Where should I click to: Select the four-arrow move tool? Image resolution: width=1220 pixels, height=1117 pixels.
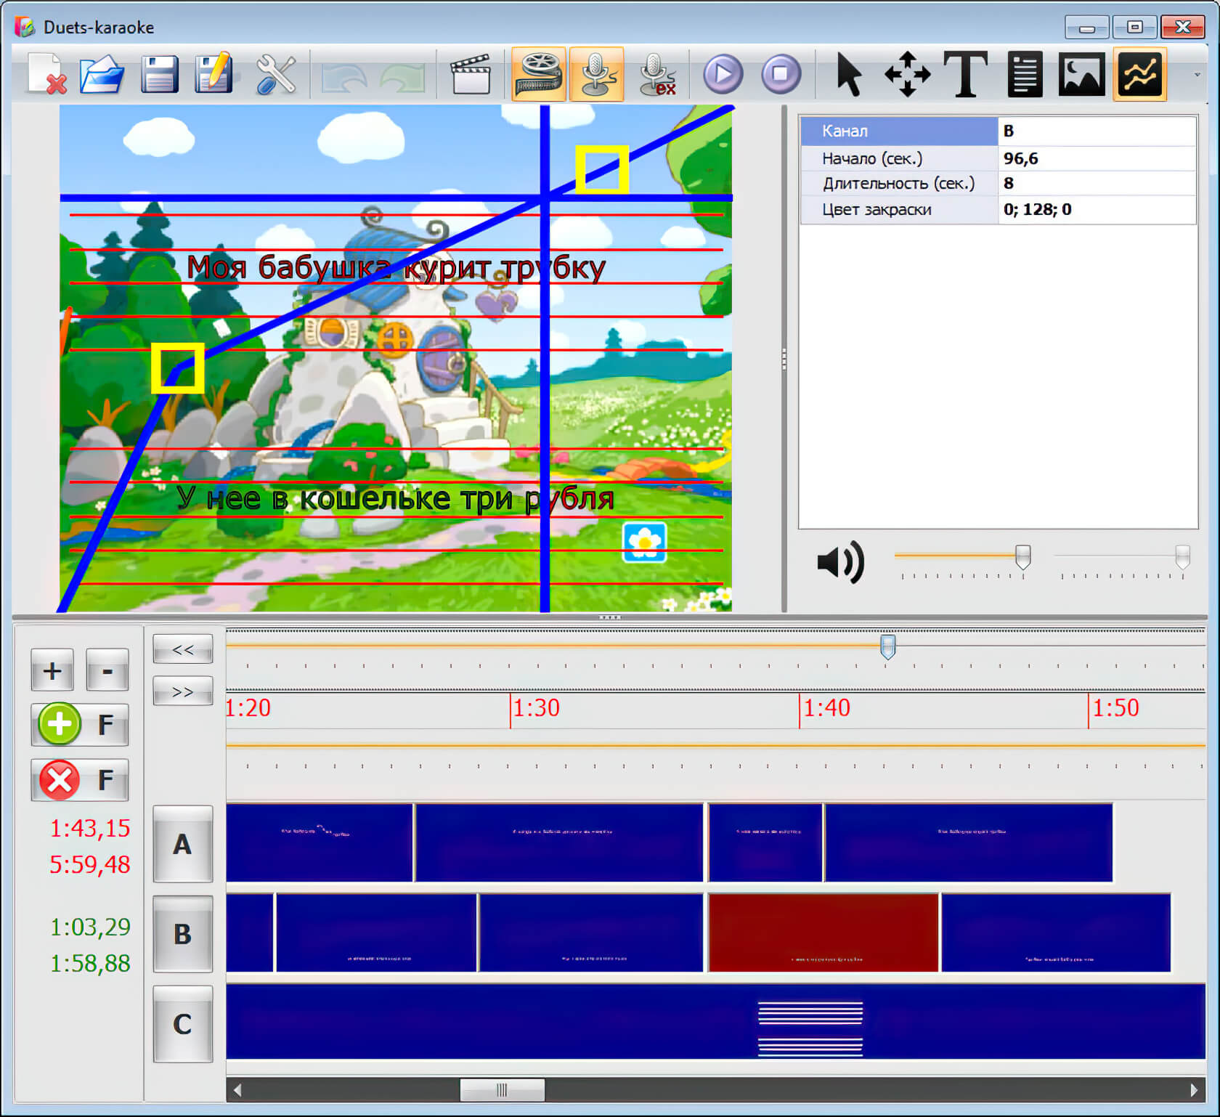click(907, 74)
